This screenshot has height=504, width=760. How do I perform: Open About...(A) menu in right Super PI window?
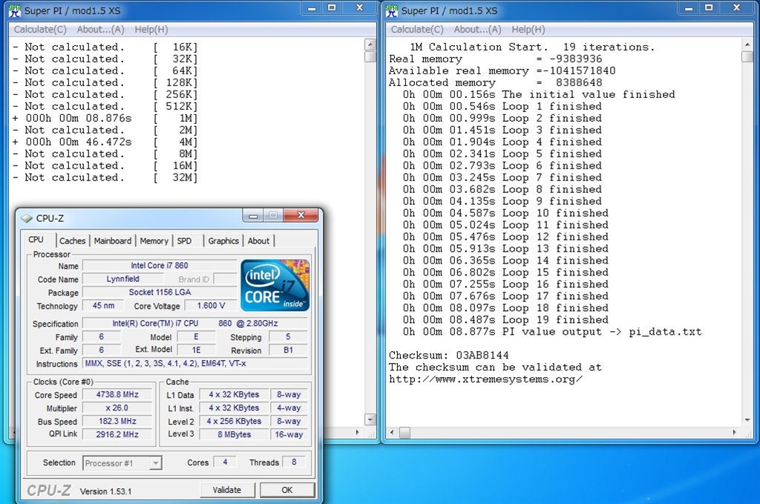click(x=477, y=30)
